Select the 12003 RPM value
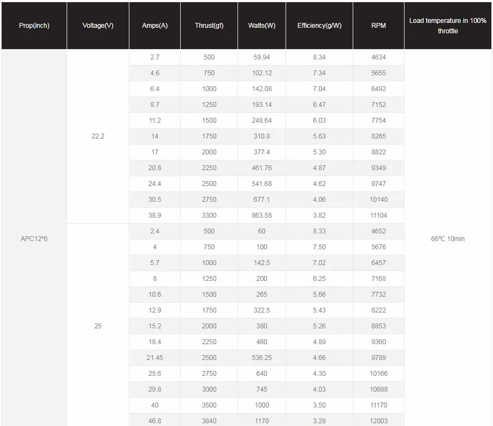 378,421
